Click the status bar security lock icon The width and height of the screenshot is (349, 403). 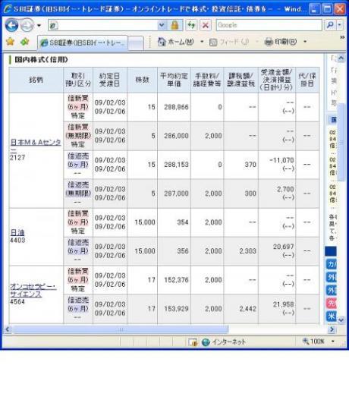pyautogui.click(x=193, y=342)
